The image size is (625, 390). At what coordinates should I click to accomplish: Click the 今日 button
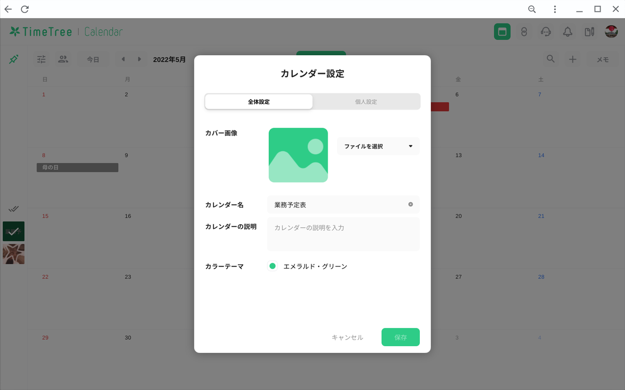pyautogui.click(x=93, y=59)
